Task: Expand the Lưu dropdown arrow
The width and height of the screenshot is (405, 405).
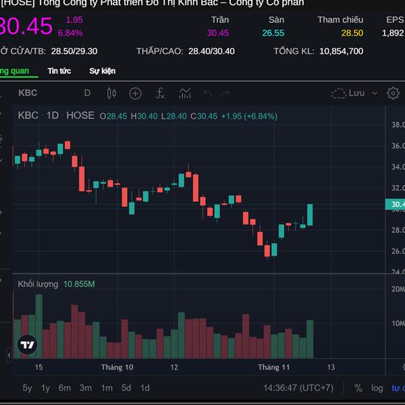Action: coord(375,93)
